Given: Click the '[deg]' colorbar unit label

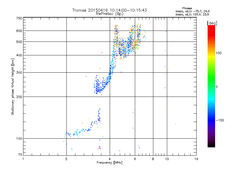Looking at the screenshot, I should [212, 23].
